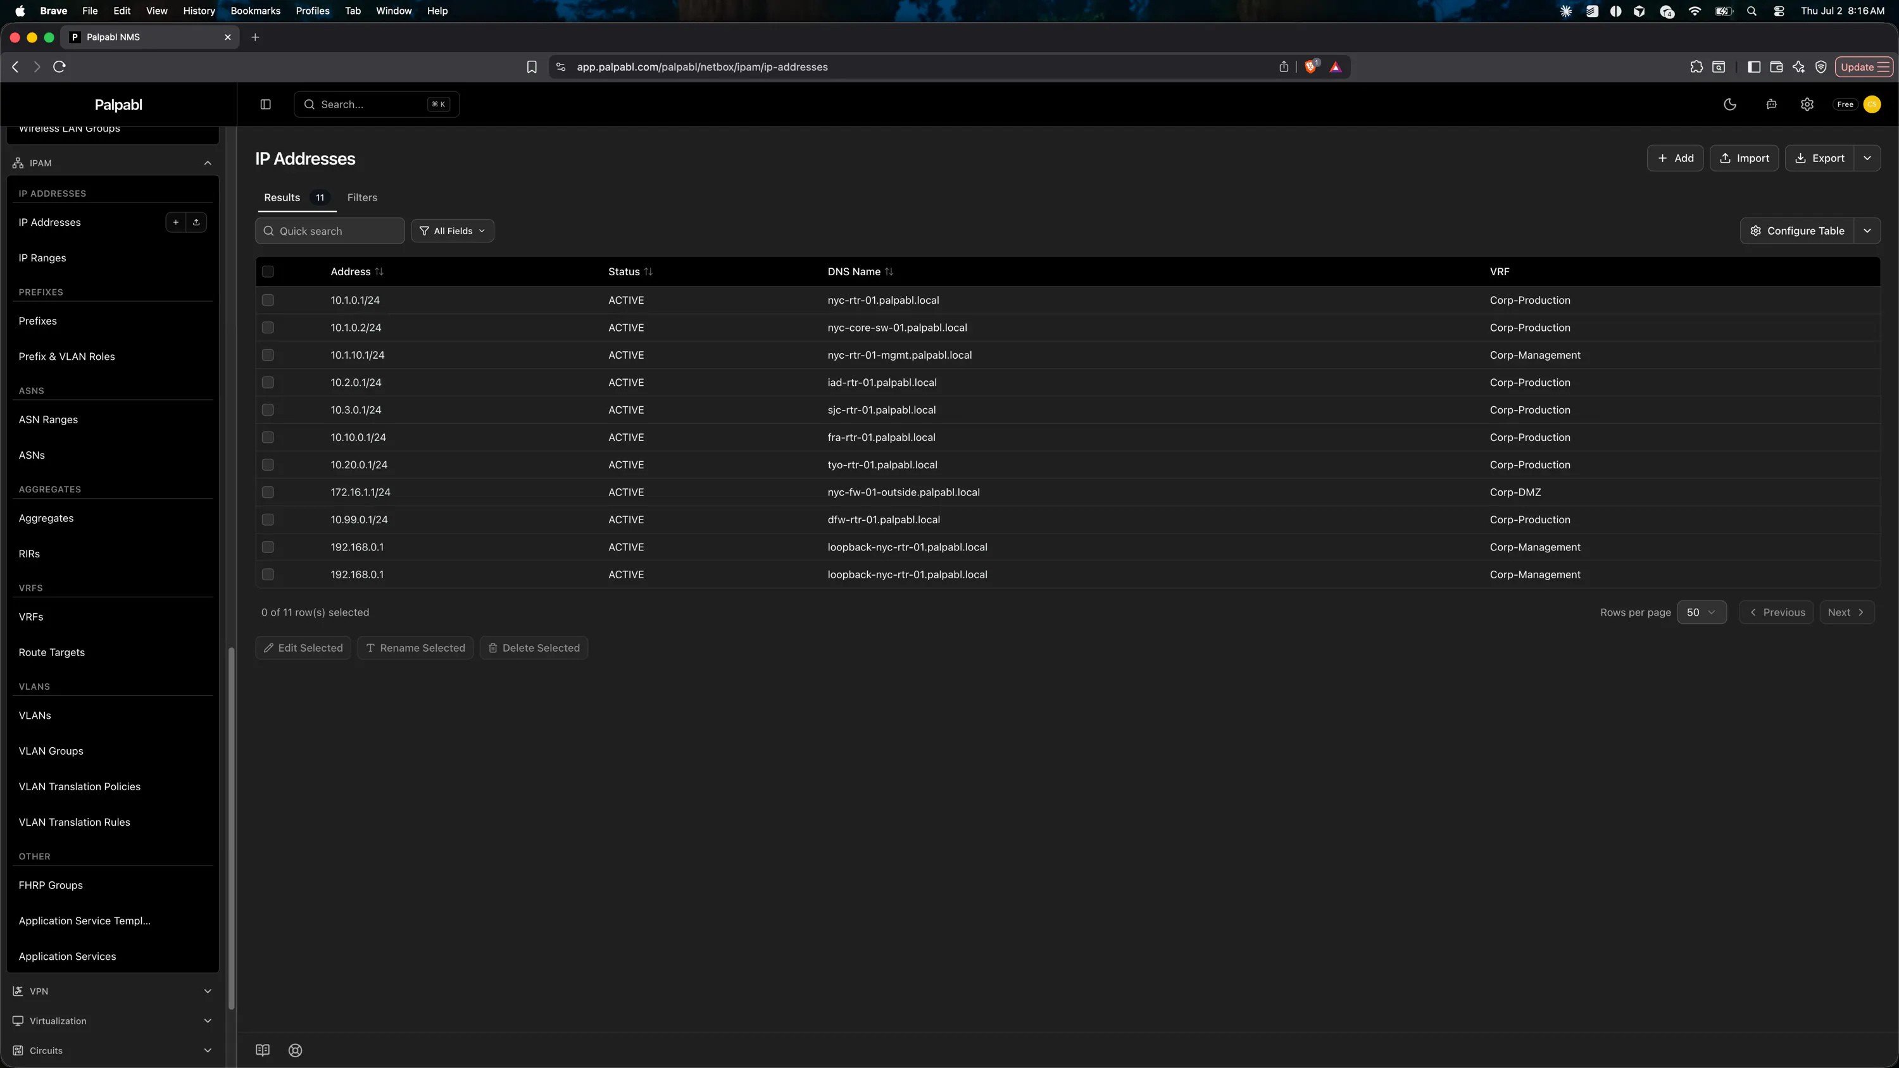Select the Results tab

point(296,197)
